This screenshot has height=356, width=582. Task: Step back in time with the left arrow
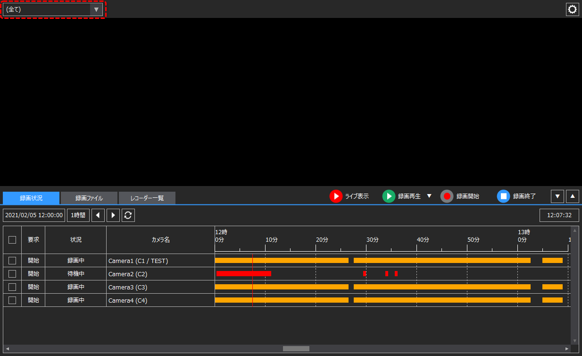point(98,215)
